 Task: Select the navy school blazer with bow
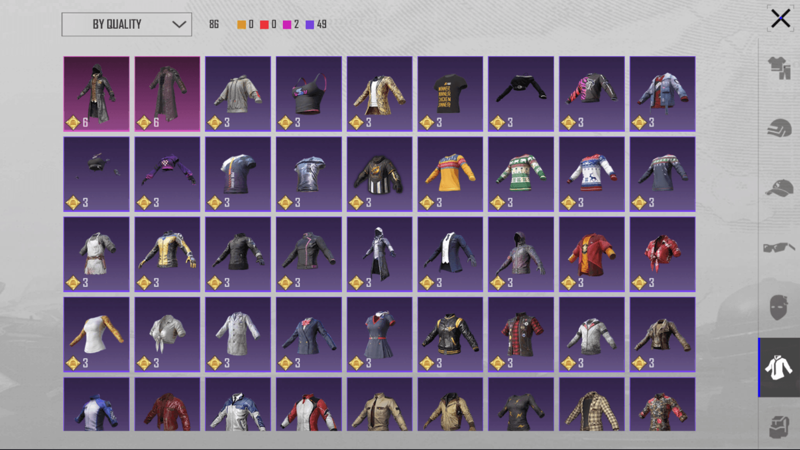click(309, 335)
